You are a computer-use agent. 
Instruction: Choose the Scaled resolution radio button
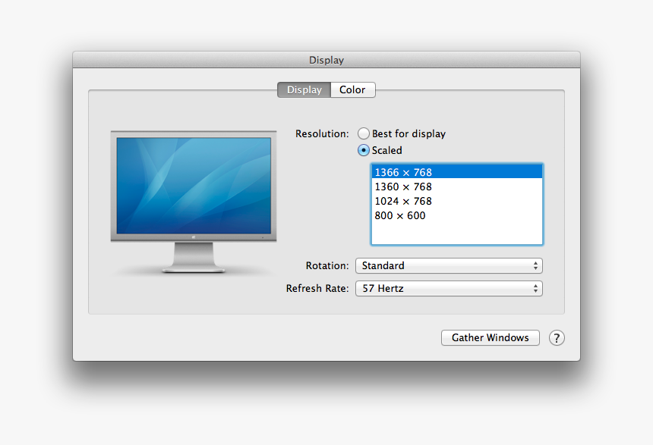point(364,150)
